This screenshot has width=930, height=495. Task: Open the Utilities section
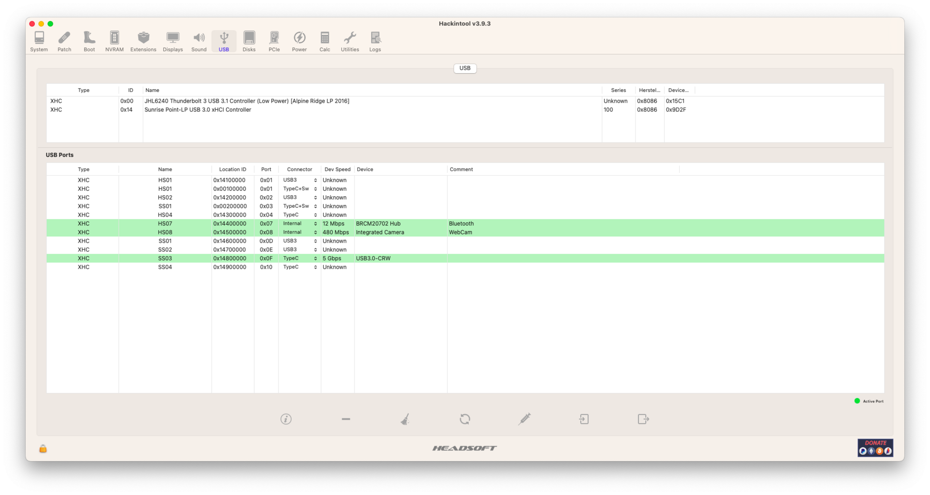coord(350,42)
